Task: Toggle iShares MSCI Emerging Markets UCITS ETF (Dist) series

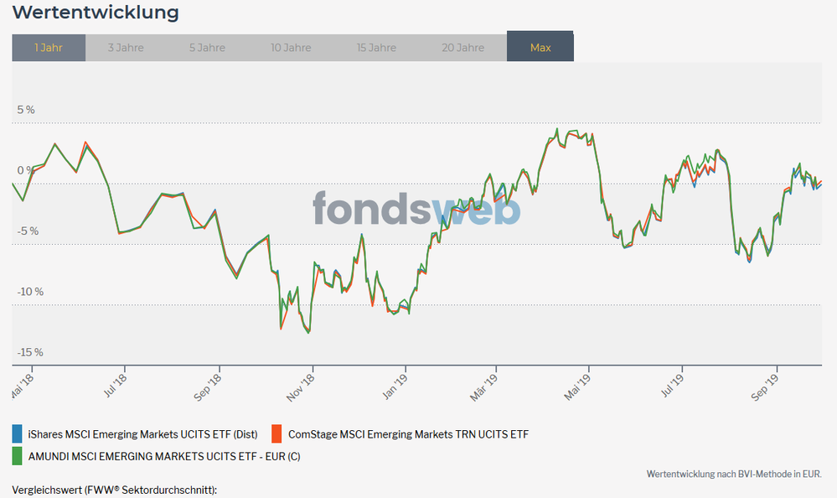Action: coord(142,434)
